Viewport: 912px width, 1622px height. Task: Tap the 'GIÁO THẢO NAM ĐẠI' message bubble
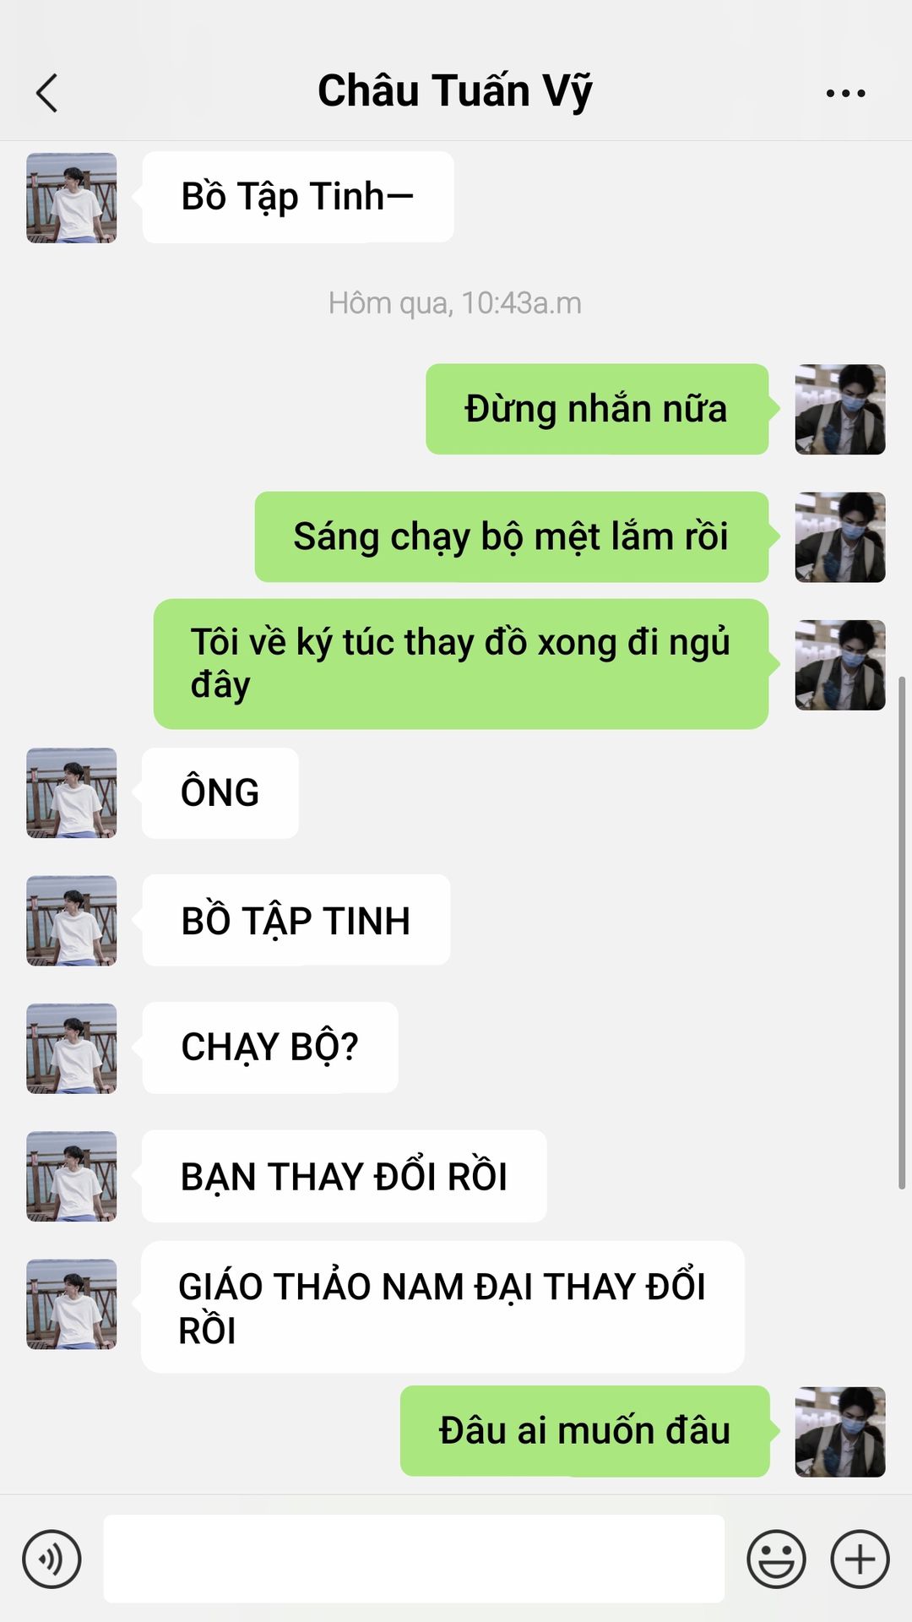tap(442, 1307)
